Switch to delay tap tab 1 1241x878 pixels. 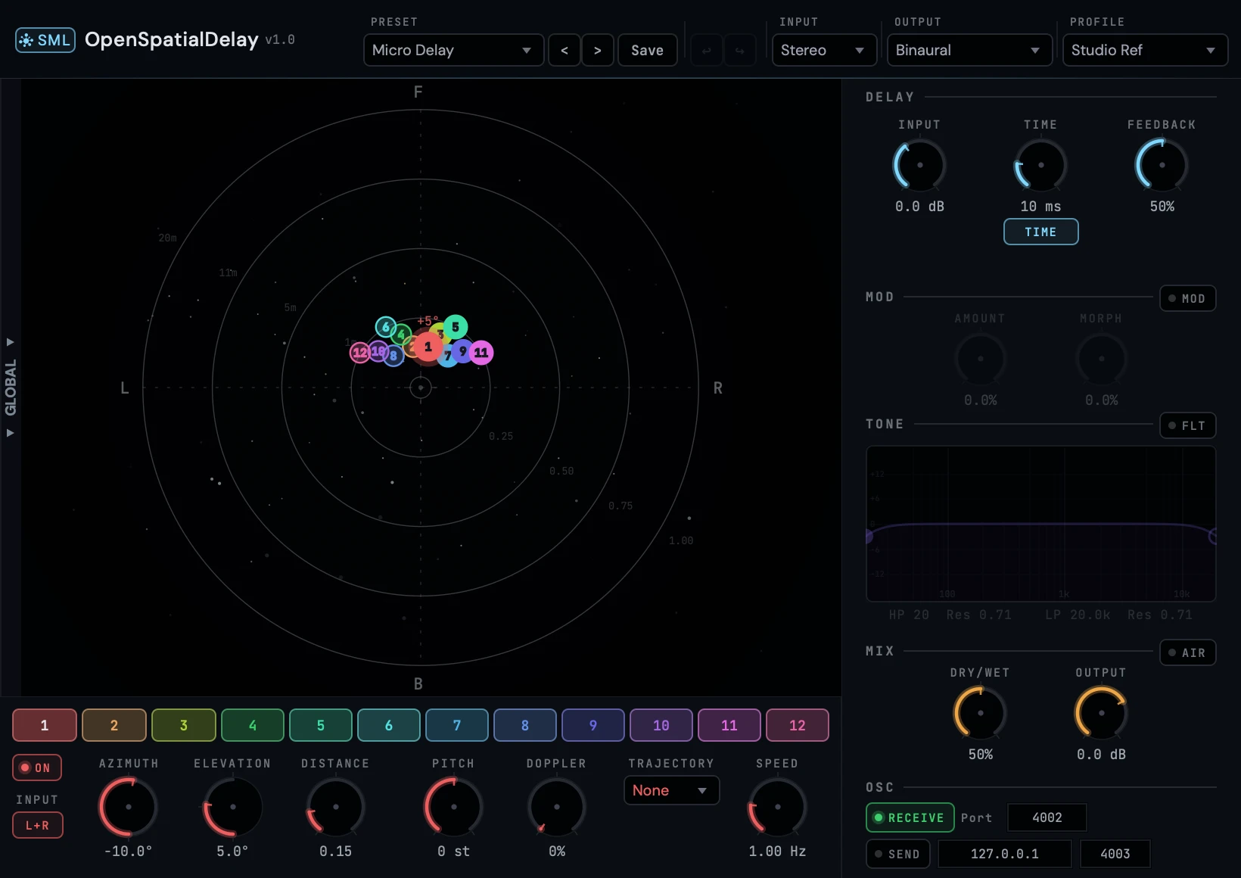click(x=45, y=725)
